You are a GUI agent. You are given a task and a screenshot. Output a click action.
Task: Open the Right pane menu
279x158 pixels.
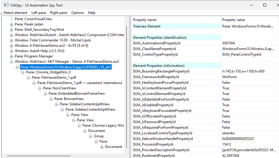click(x=59, y=13)
